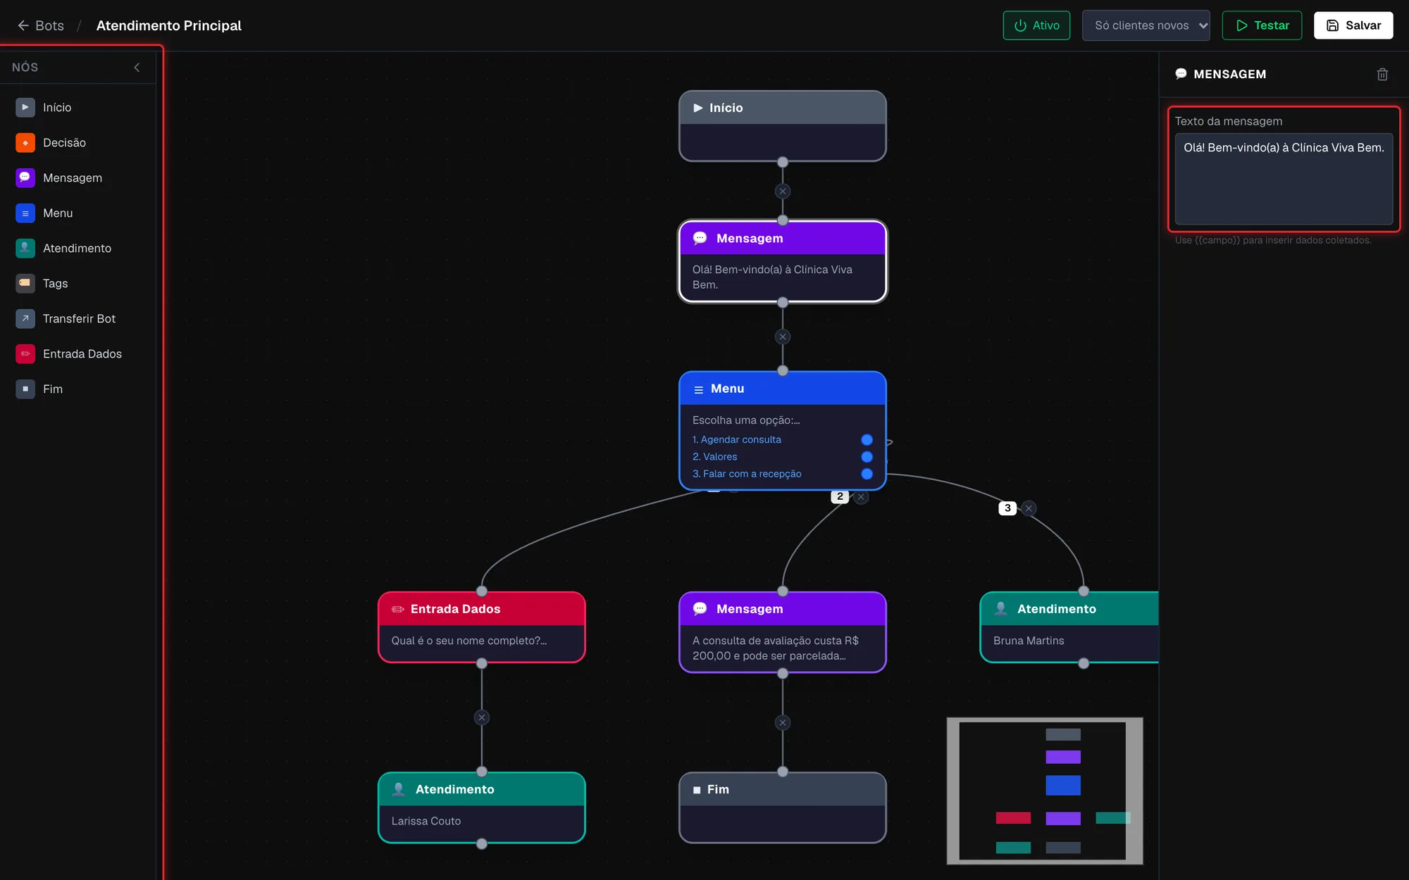
Task: Click the Valores option output port
Action: (x=867, y=457)
